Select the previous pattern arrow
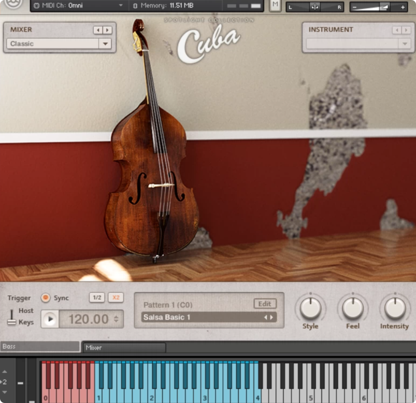Screen dimensions: 416x403 (x=266, y=317)
